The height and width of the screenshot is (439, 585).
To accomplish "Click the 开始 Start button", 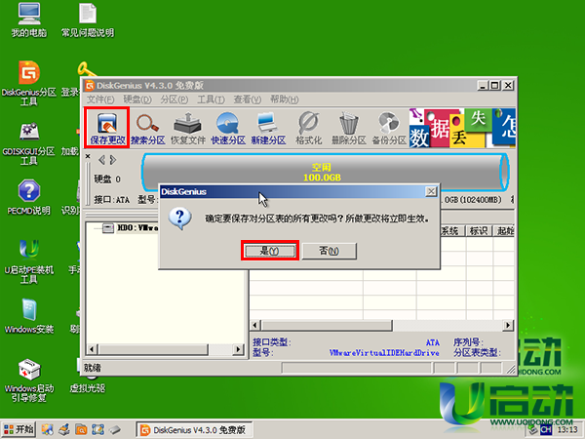I will click(19, 429).
